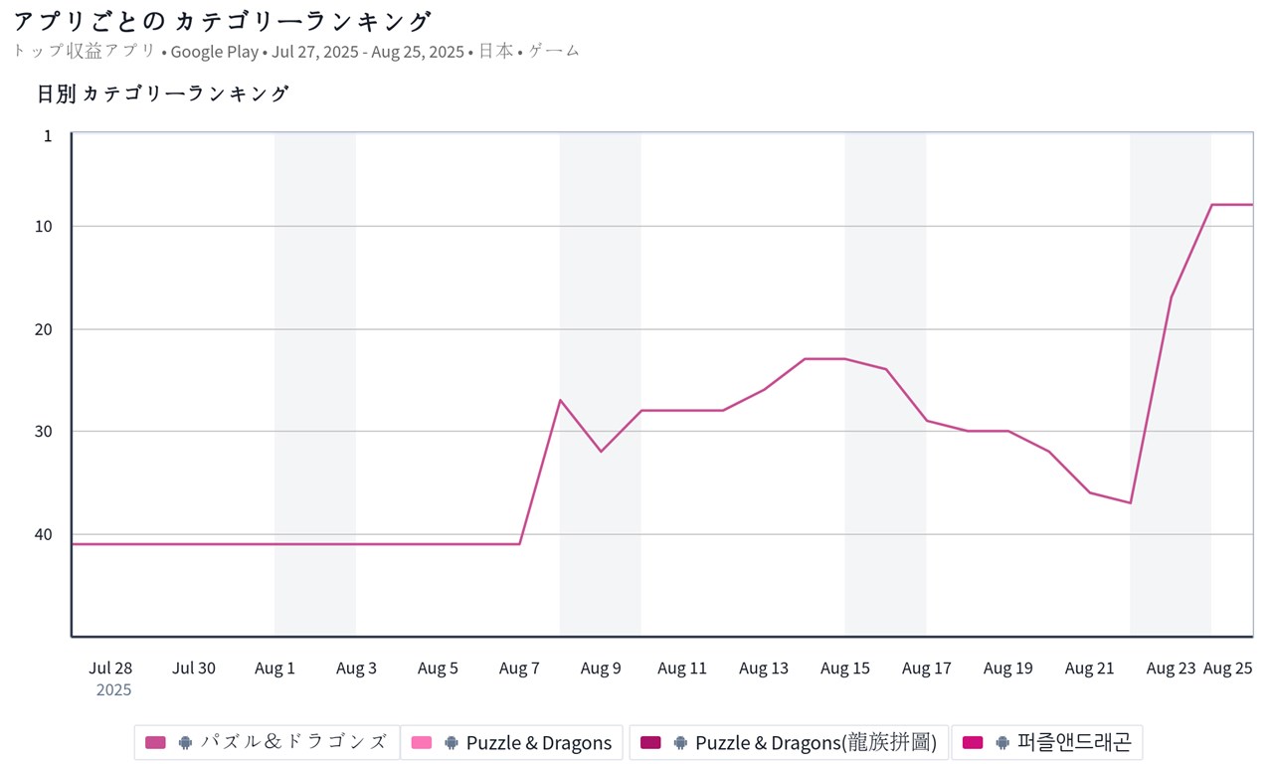This screenshot has width=1273, height=764.
Task: Click Android icon beside plain Puzzle & Dragons
Action: [x=452, y=742]
